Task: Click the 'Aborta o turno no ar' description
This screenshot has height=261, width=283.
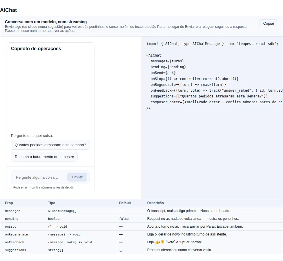Action: click(x=195, y=226)
